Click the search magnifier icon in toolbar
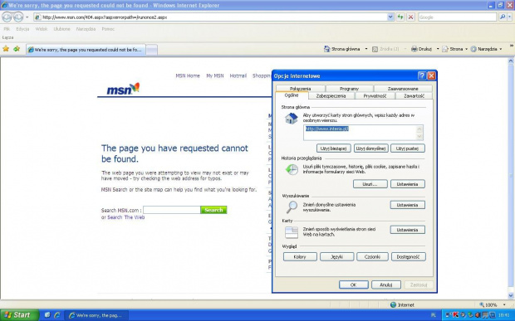515x321 pixels. pyautogui.click(x=503, y=17)
